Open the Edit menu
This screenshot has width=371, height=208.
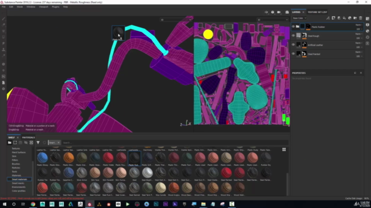tap(11, 7)
